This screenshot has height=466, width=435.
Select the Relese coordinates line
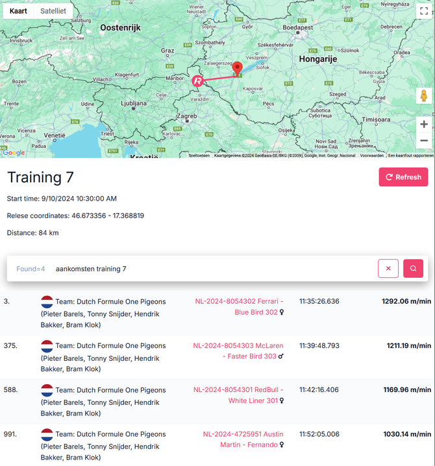point(75,215)
